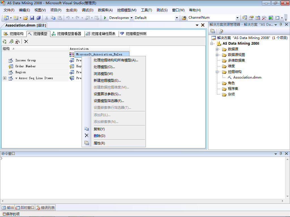
Task: Click the Toolbox wrench toolbar icon
Action: (x=264, y=18)
